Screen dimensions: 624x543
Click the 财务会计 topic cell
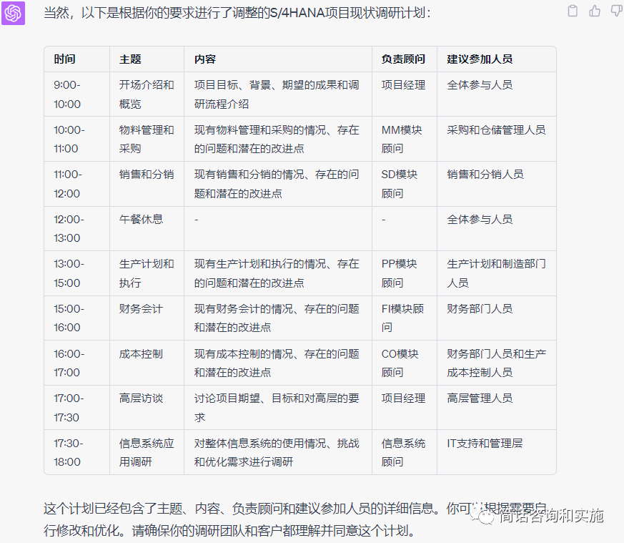coord(141,309)
